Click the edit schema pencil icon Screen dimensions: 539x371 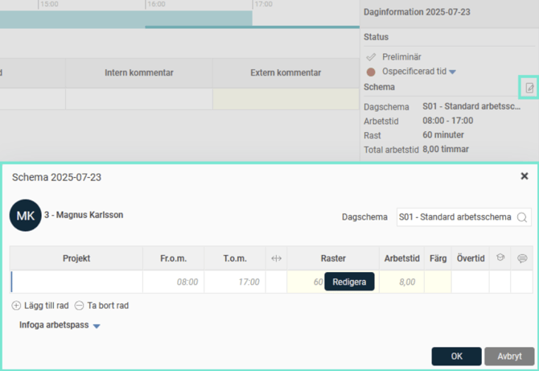pyautogui.click(x=529, y=88)
